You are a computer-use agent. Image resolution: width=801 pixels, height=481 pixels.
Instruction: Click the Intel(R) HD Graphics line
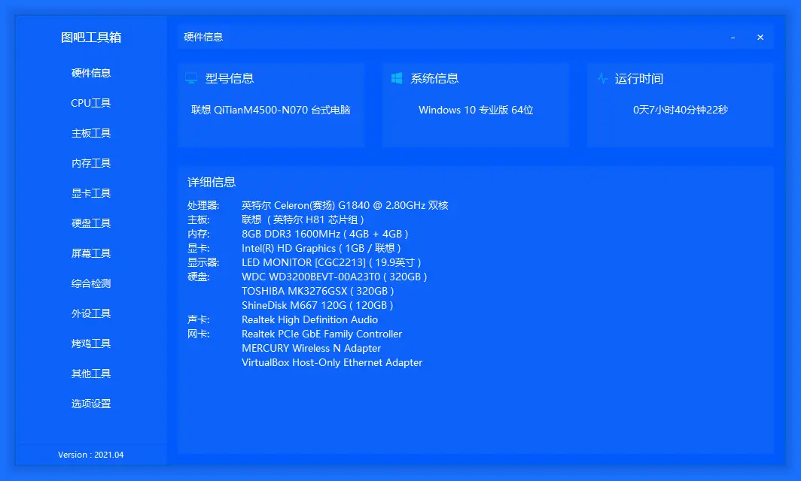(321, 248)
